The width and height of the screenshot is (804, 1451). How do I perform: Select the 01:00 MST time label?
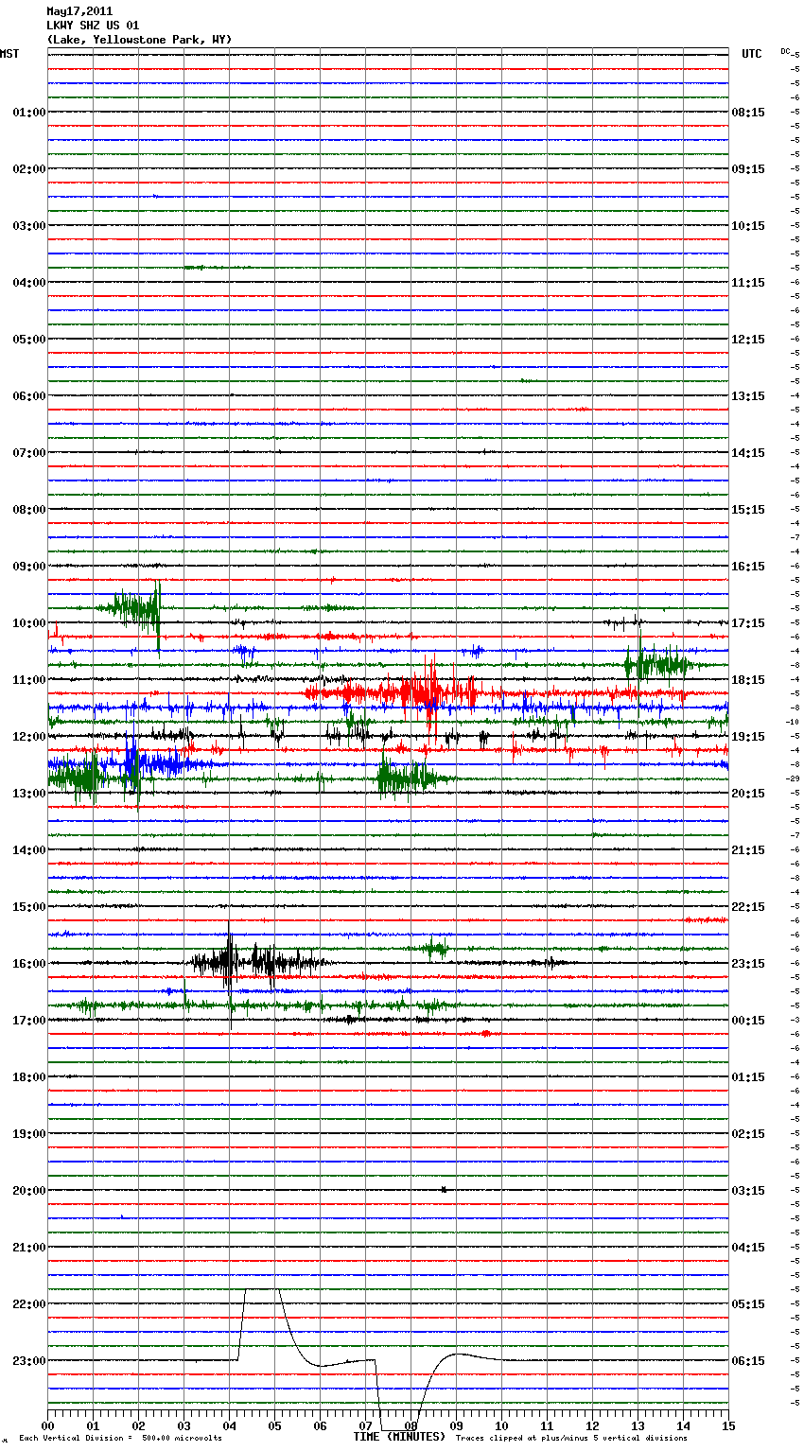pyautogui.click(x=28, y=113)
